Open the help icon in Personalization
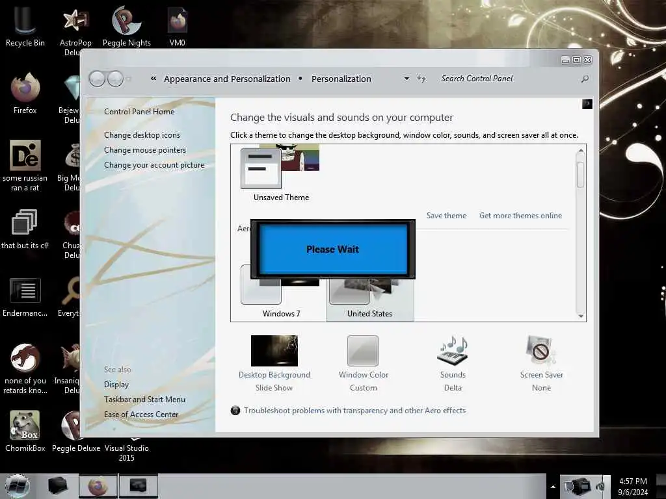Screen dimensions: 666x499 587,104
